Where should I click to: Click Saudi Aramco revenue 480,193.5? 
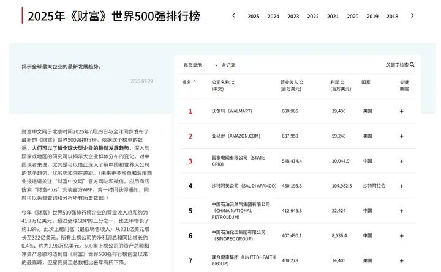(x=292, y=186)
